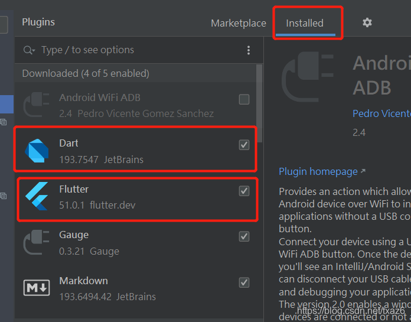Switch to the Marketplace tab
Image resolution: width=411 pixels, height=322 pixels.
point(239,23)
